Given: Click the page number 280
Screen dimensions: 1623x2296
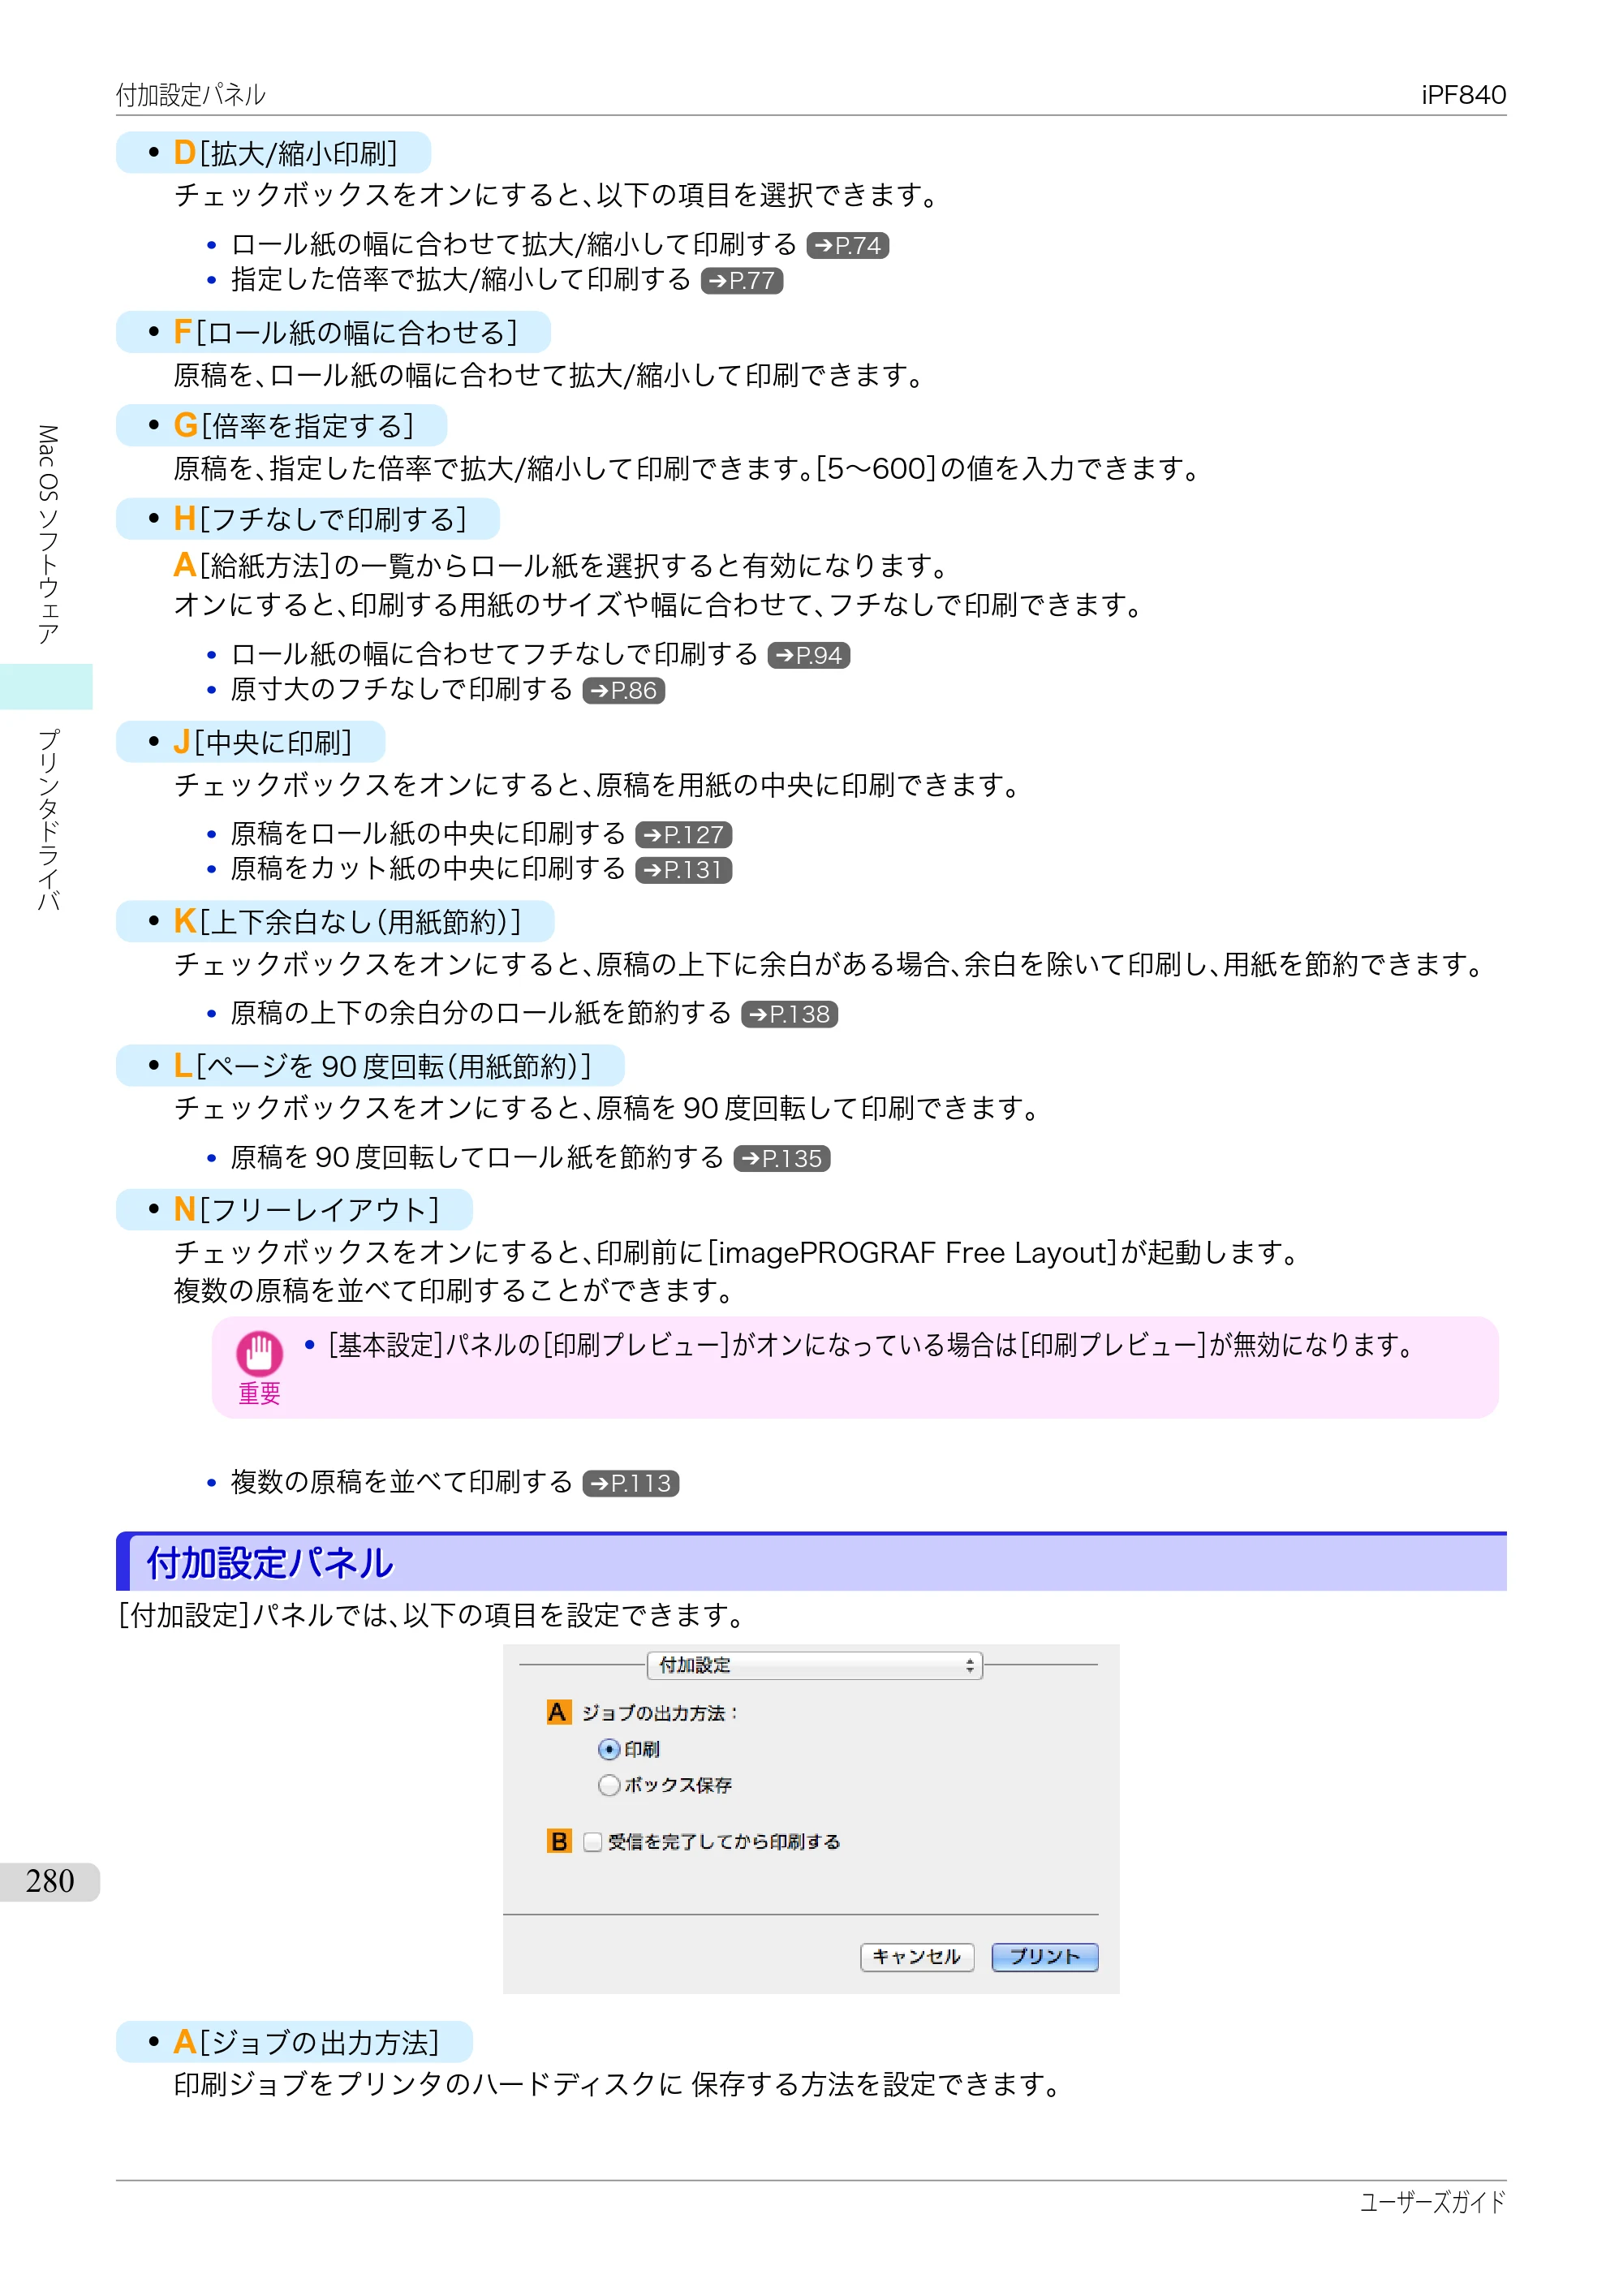Looking at the screenshot, I should pyautogui.click(x=50, y=1882).
